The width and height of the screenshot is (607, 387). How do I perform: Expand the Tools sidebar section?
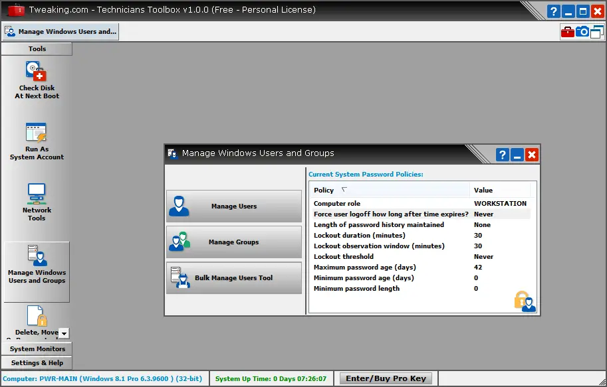click(x=37, y=48)
